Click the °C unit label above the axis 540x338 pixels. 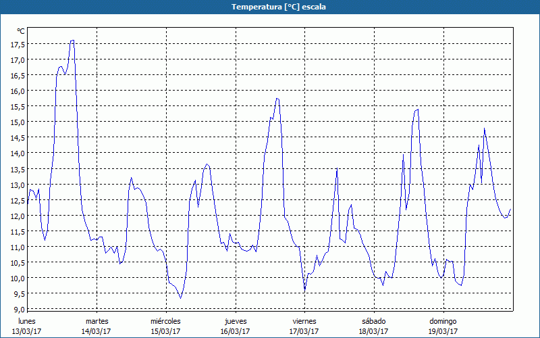tap(21, 31)
